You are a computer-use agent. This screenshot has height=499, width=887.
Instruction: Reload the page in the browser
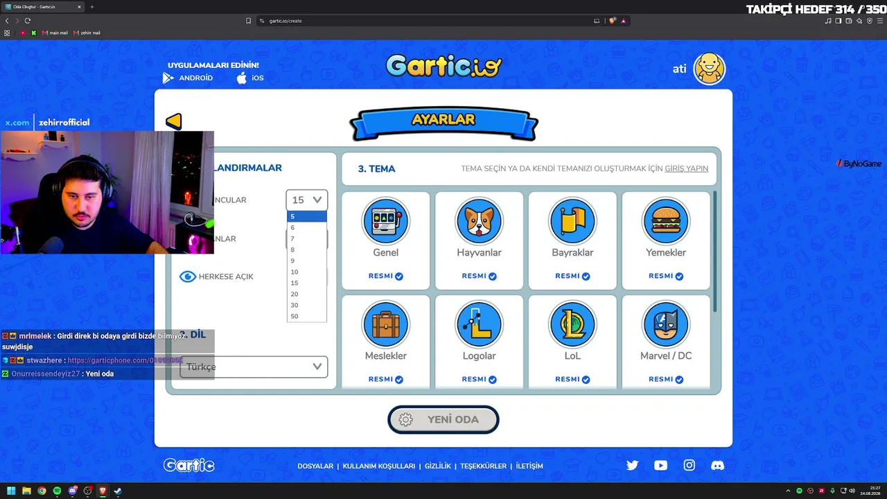(28, 21)
